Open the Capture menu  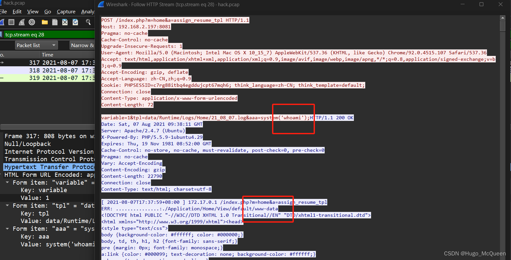click(66, 12)
